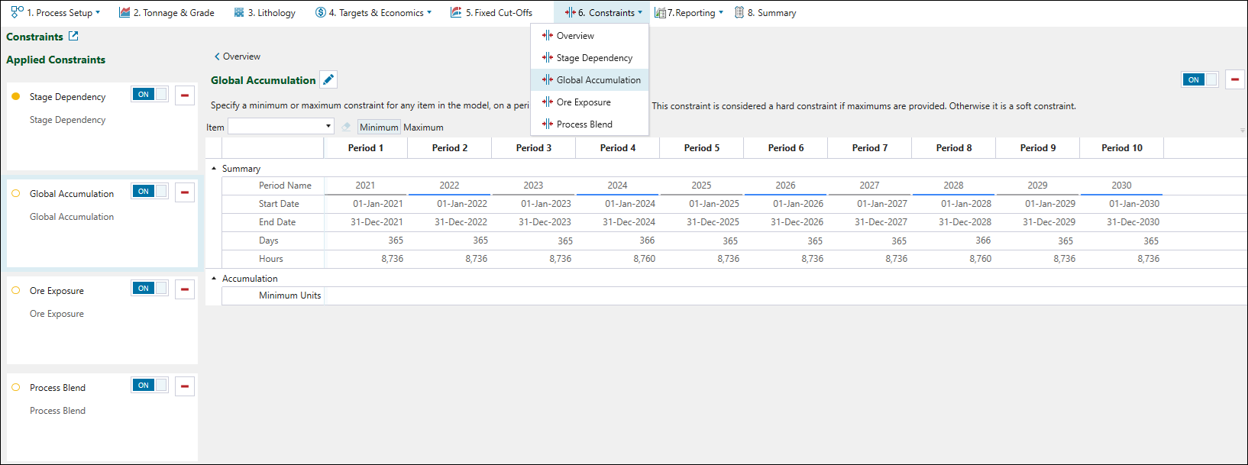1248x465 pixels.
Task: Switch to the Minimum view
Action: pyautogui.click(x=379, y=128)
